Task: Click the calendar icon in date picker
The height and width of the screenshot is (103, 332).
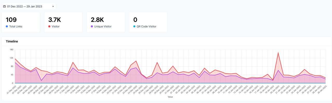Action: (x=4, y=6)
